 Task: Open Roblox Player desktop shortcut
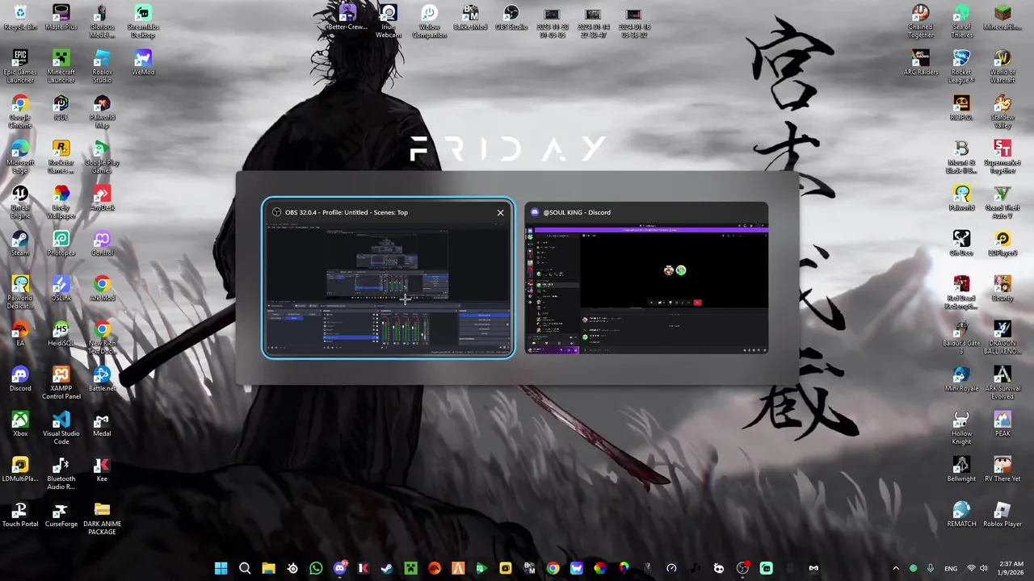[x=1002, y=516]
